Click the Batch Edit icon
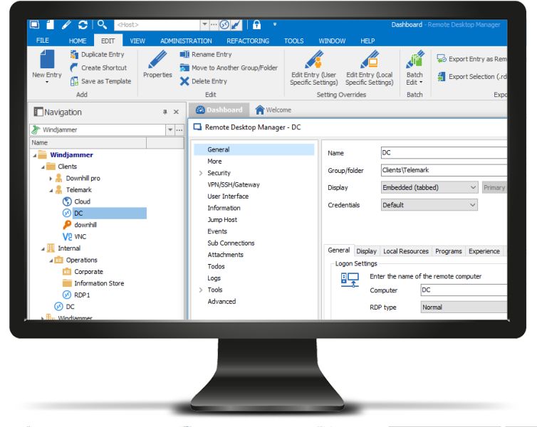Screen dimensions: 537x427 coord(415,59)
